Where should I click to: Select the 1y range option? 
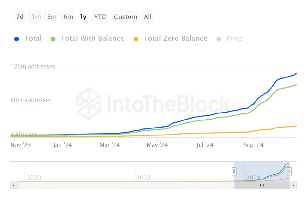point(83,17)
